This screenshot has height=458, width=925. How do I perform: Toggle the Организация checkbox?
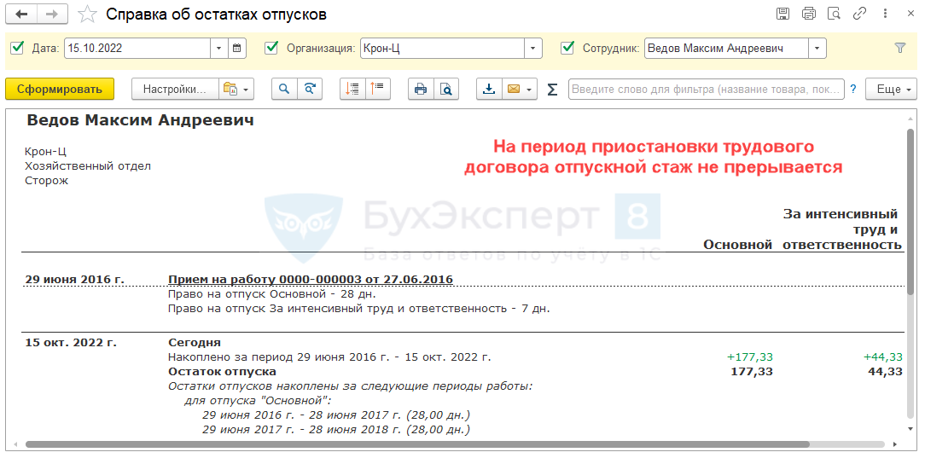click(x=272, y=49)
